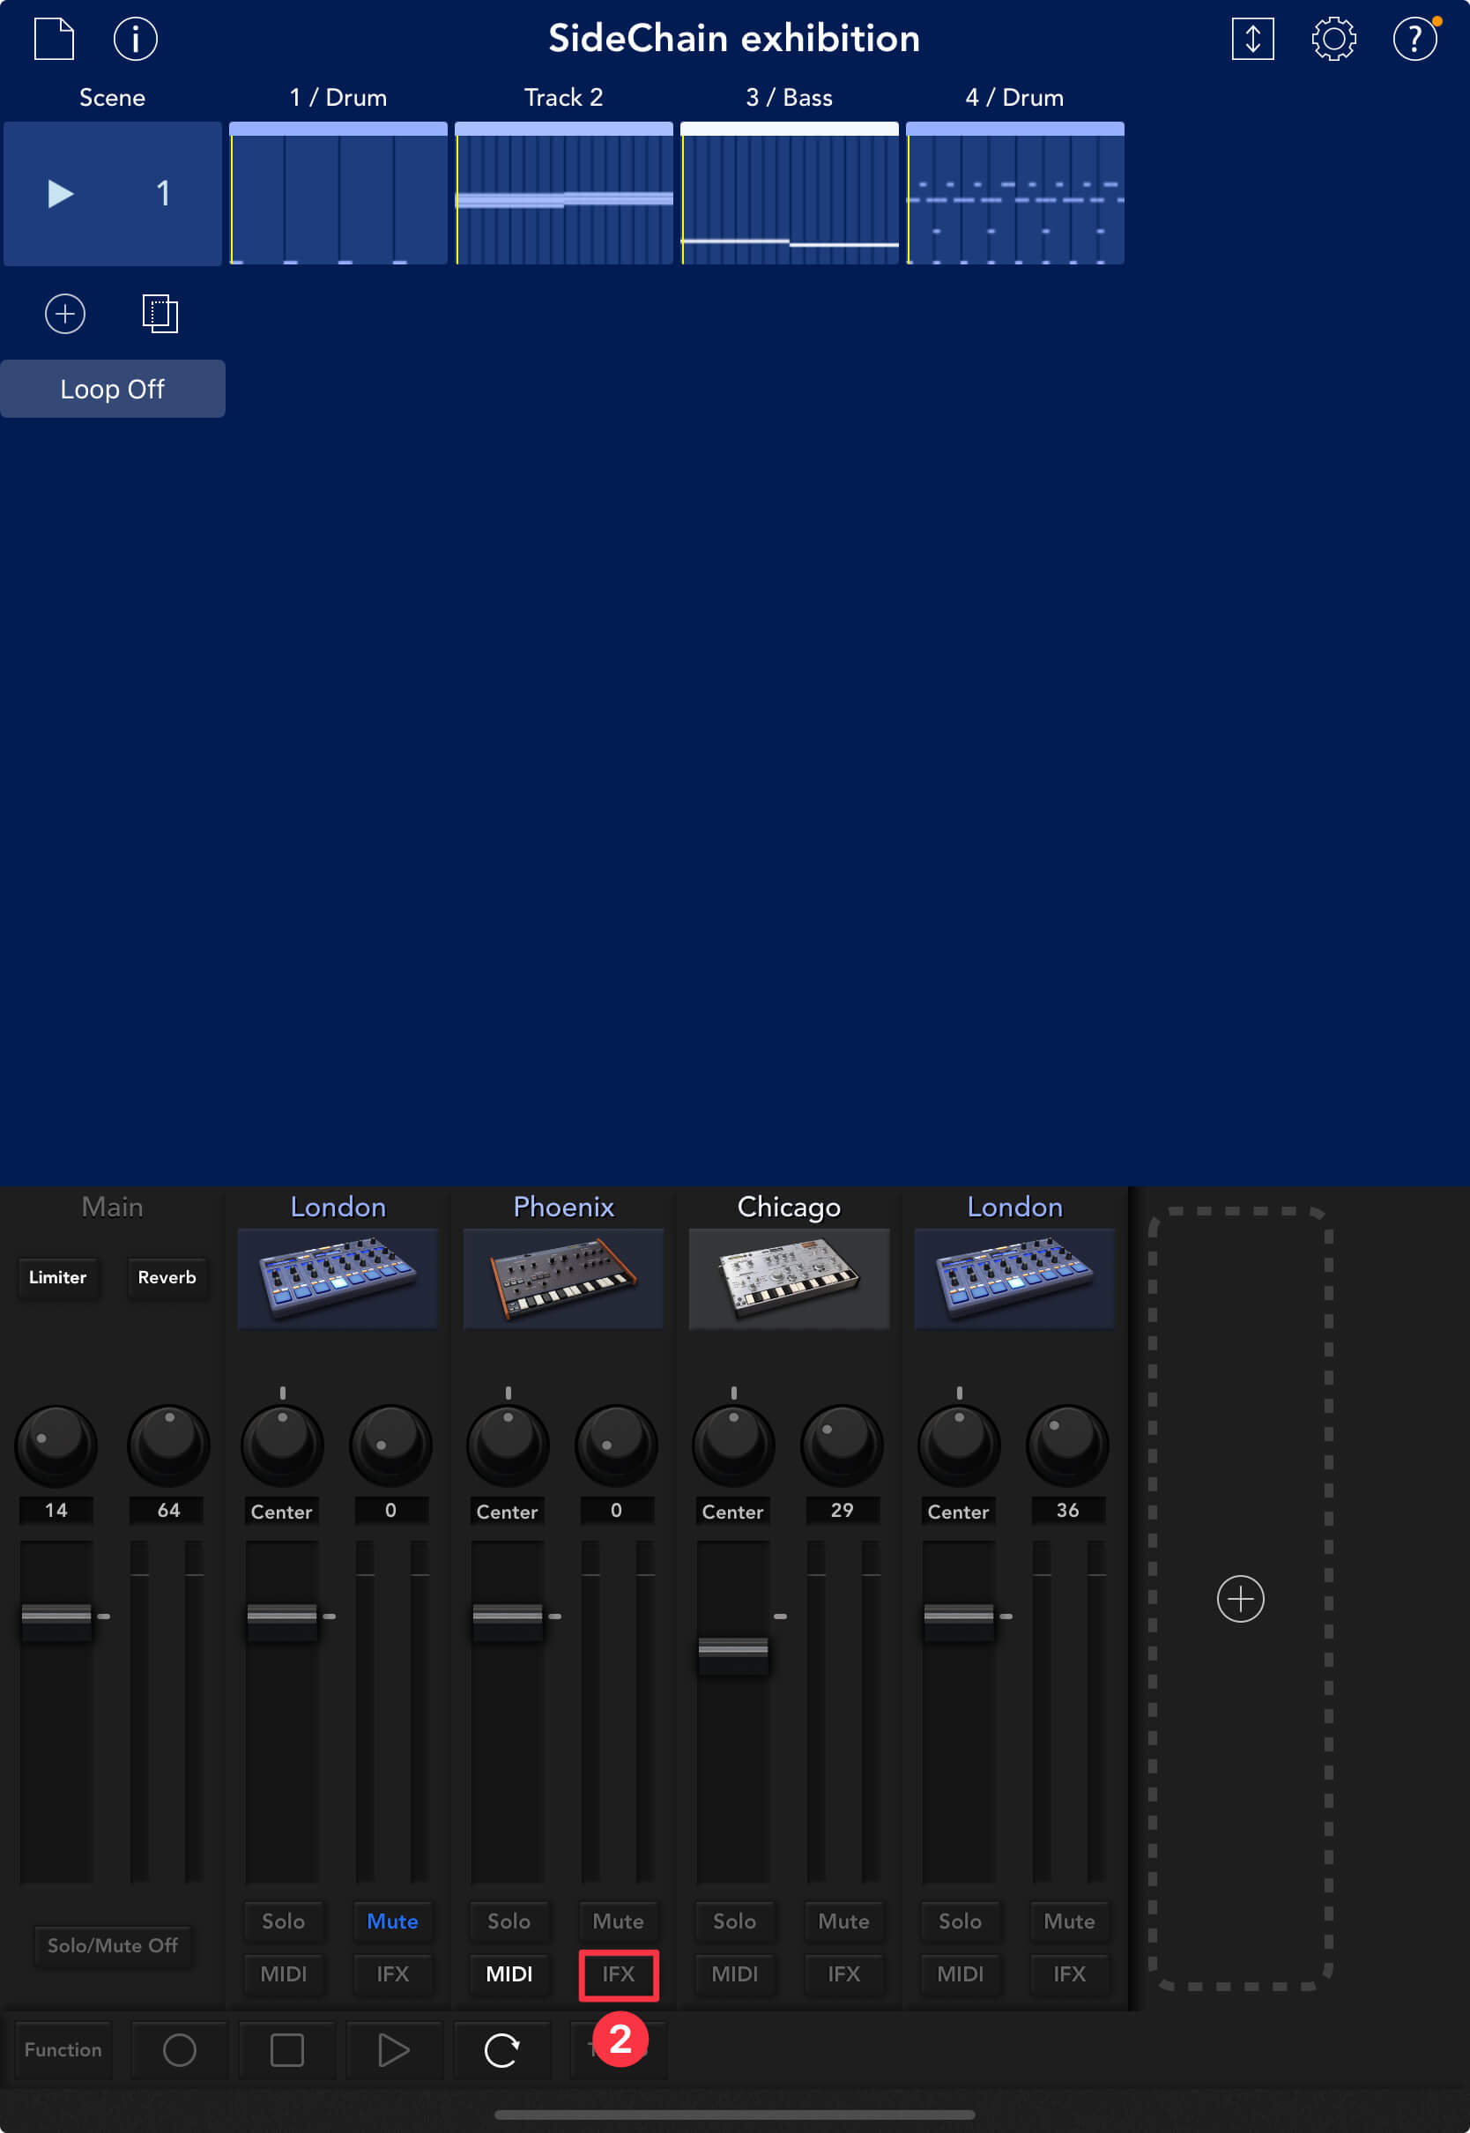Open the Function menu
Image resolution: width=1470 pixels, height=2133 pixels.
63,2050
